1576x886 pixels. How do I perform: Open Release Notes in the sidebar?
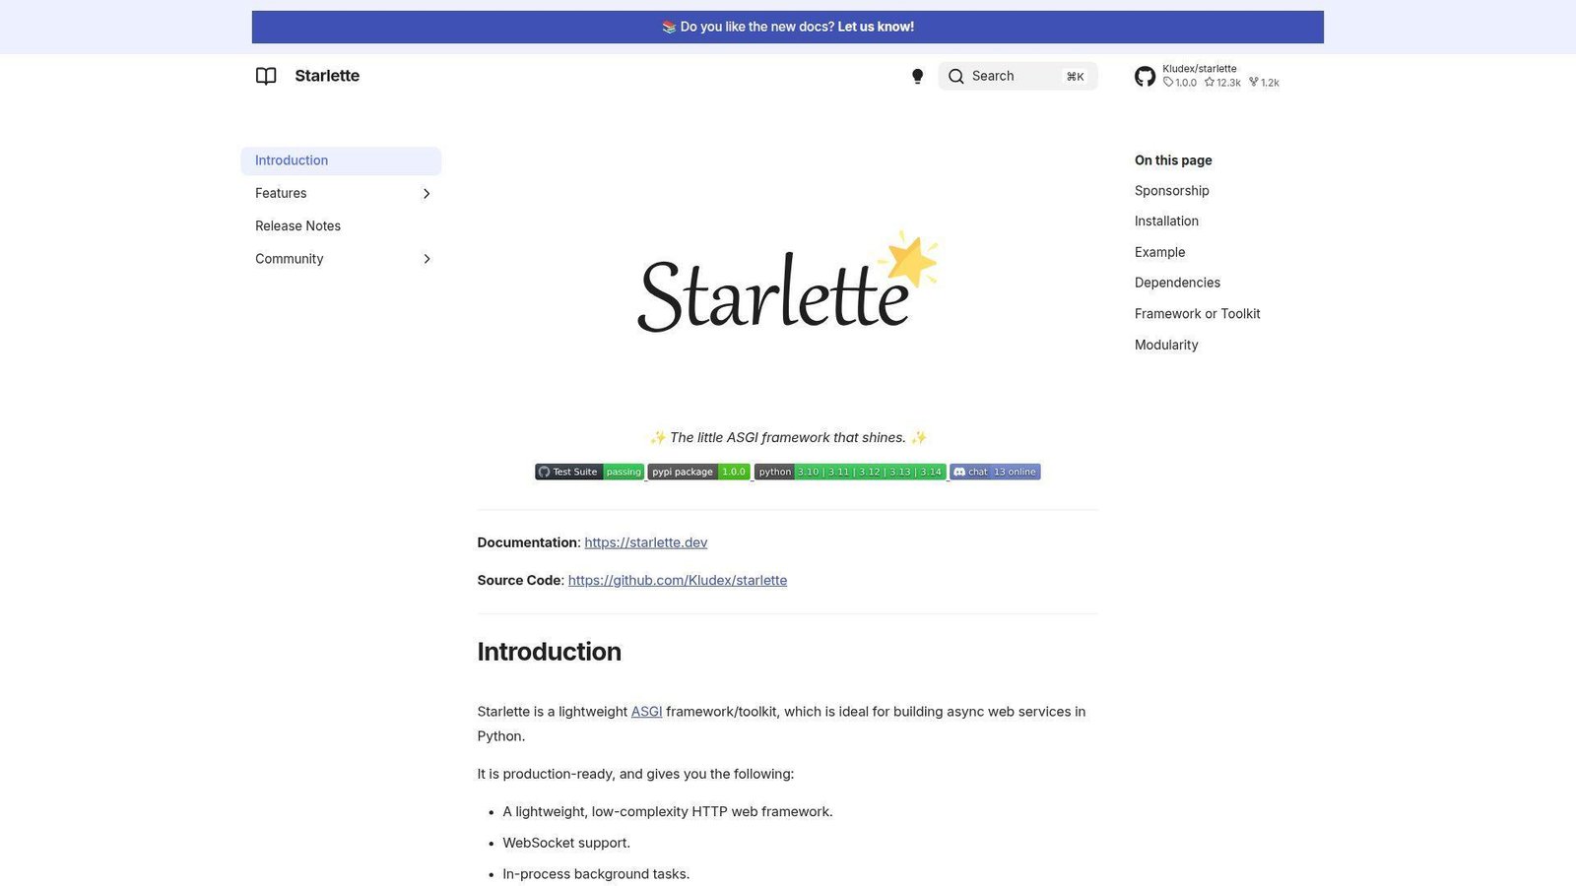pos(297,225)
